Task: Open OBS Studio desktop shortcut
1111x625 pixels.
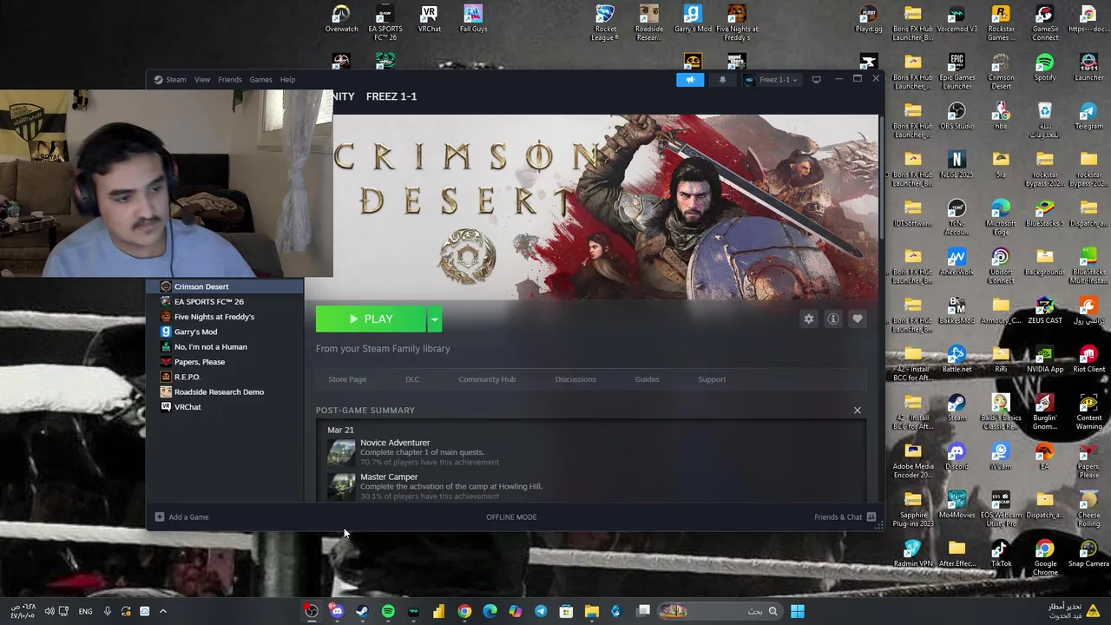Action: [957, 117]
